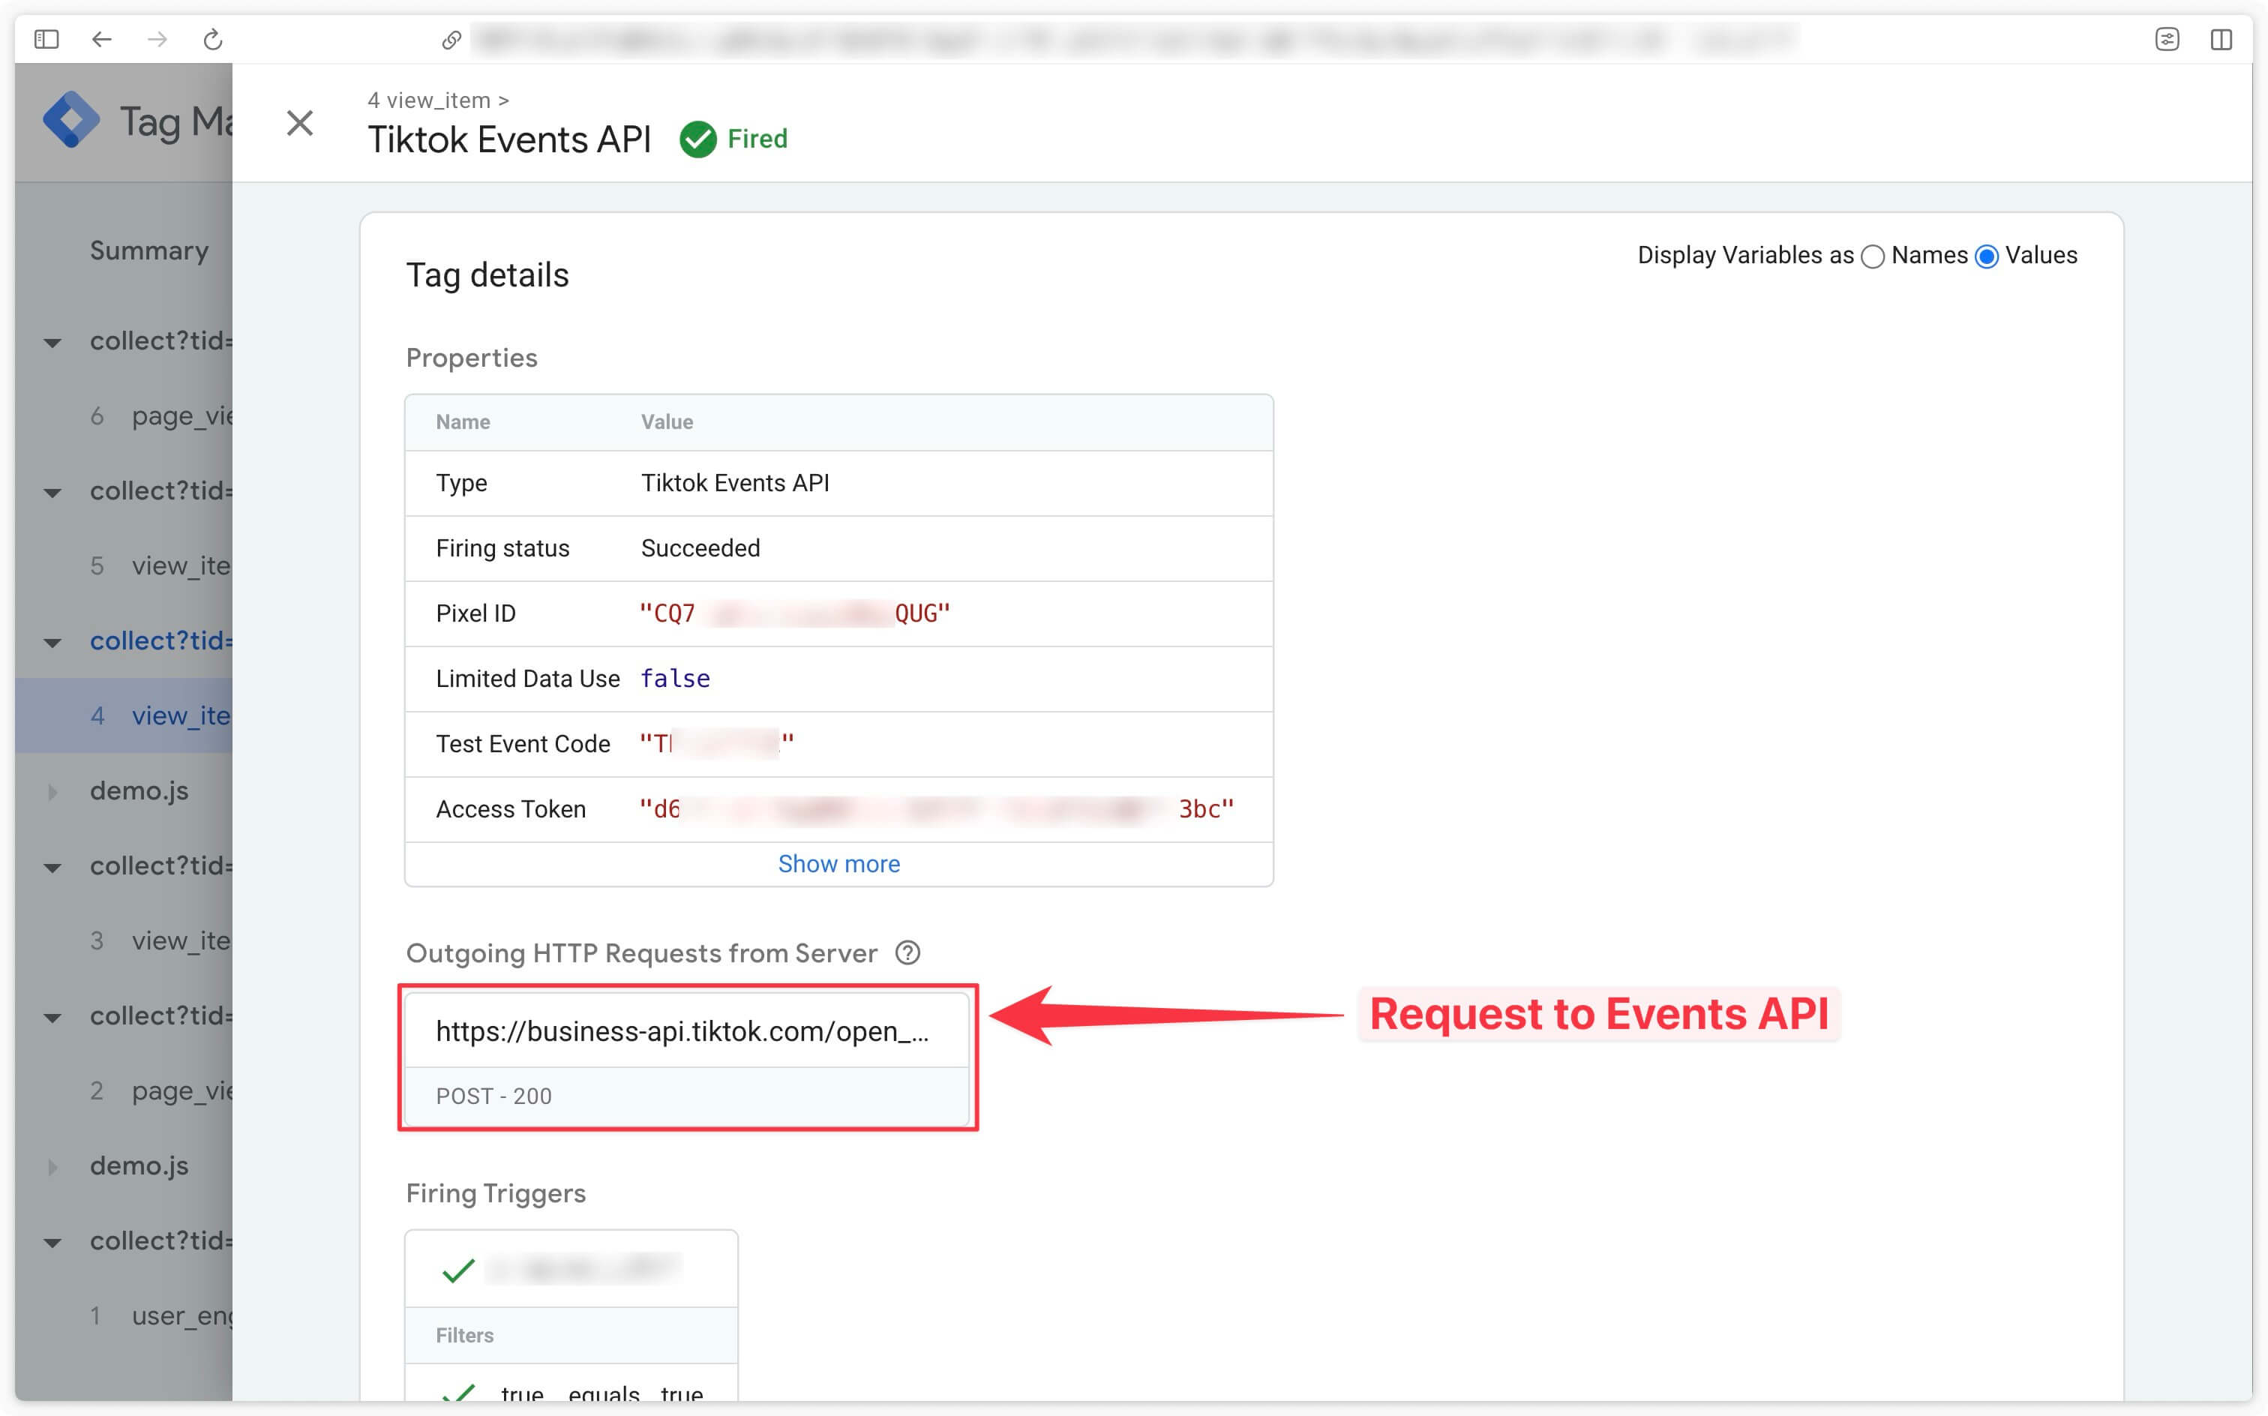Open the browser settings sliders icon

2167,39
